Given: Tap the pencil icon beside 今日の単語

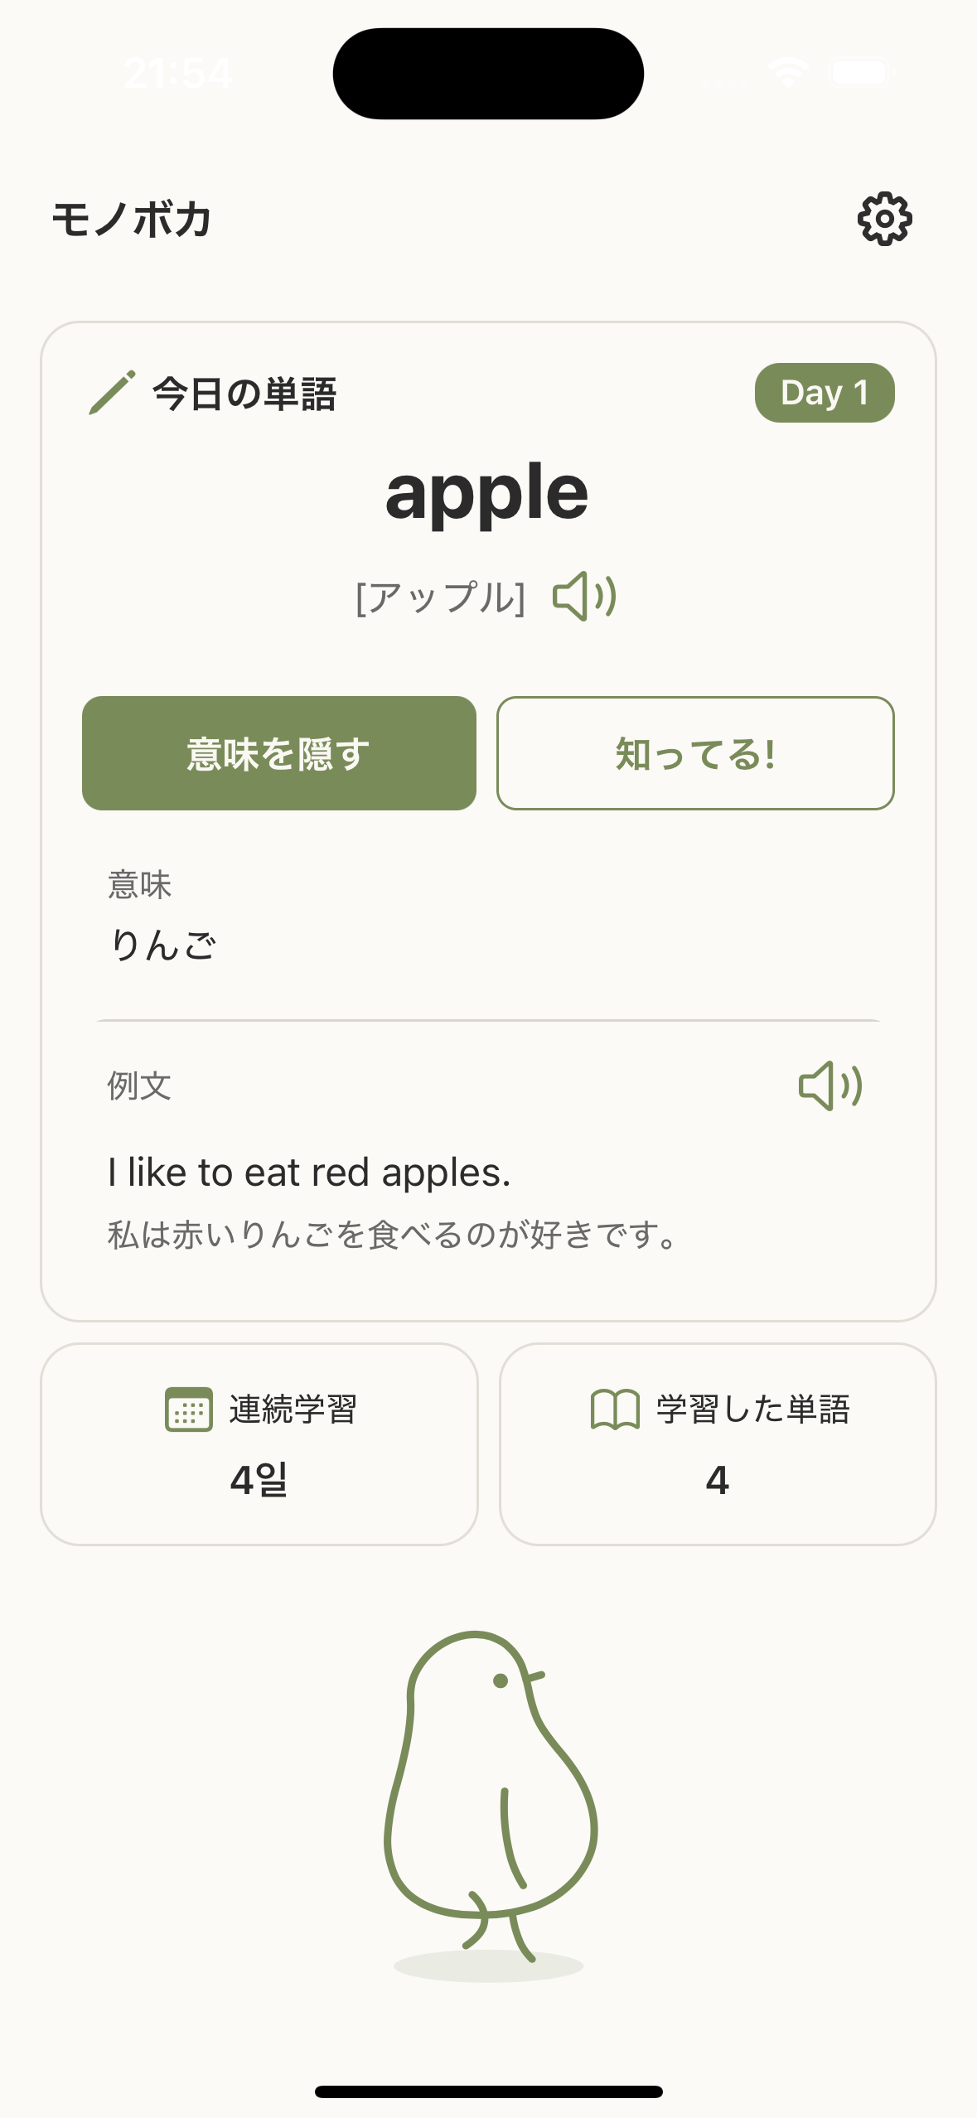Looking at the screenshot, I should point(112,393).
